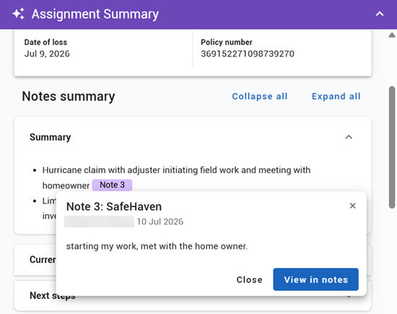Click the Note 3: SafeHaven popup title
The image size is (397, 314).
114,206
